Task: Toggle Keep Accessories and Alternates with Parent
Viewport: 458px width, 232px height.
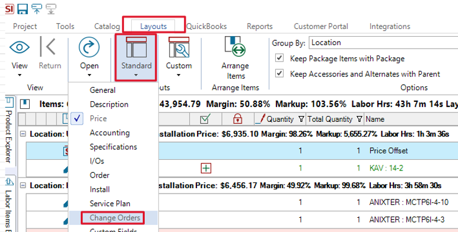Action: click(x=279, y=73)
